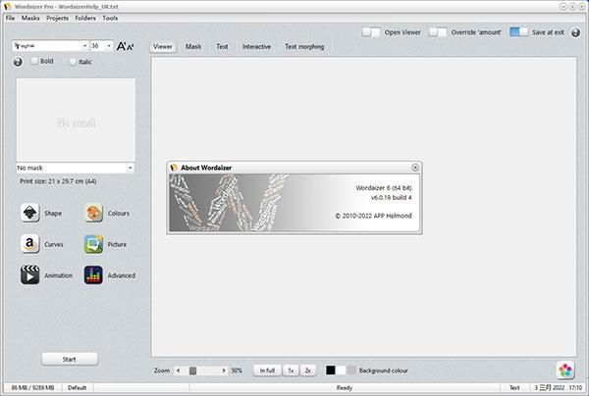
Task: Open the Colours palette icon
Action: pyautogui.click(x=93, y=213)
